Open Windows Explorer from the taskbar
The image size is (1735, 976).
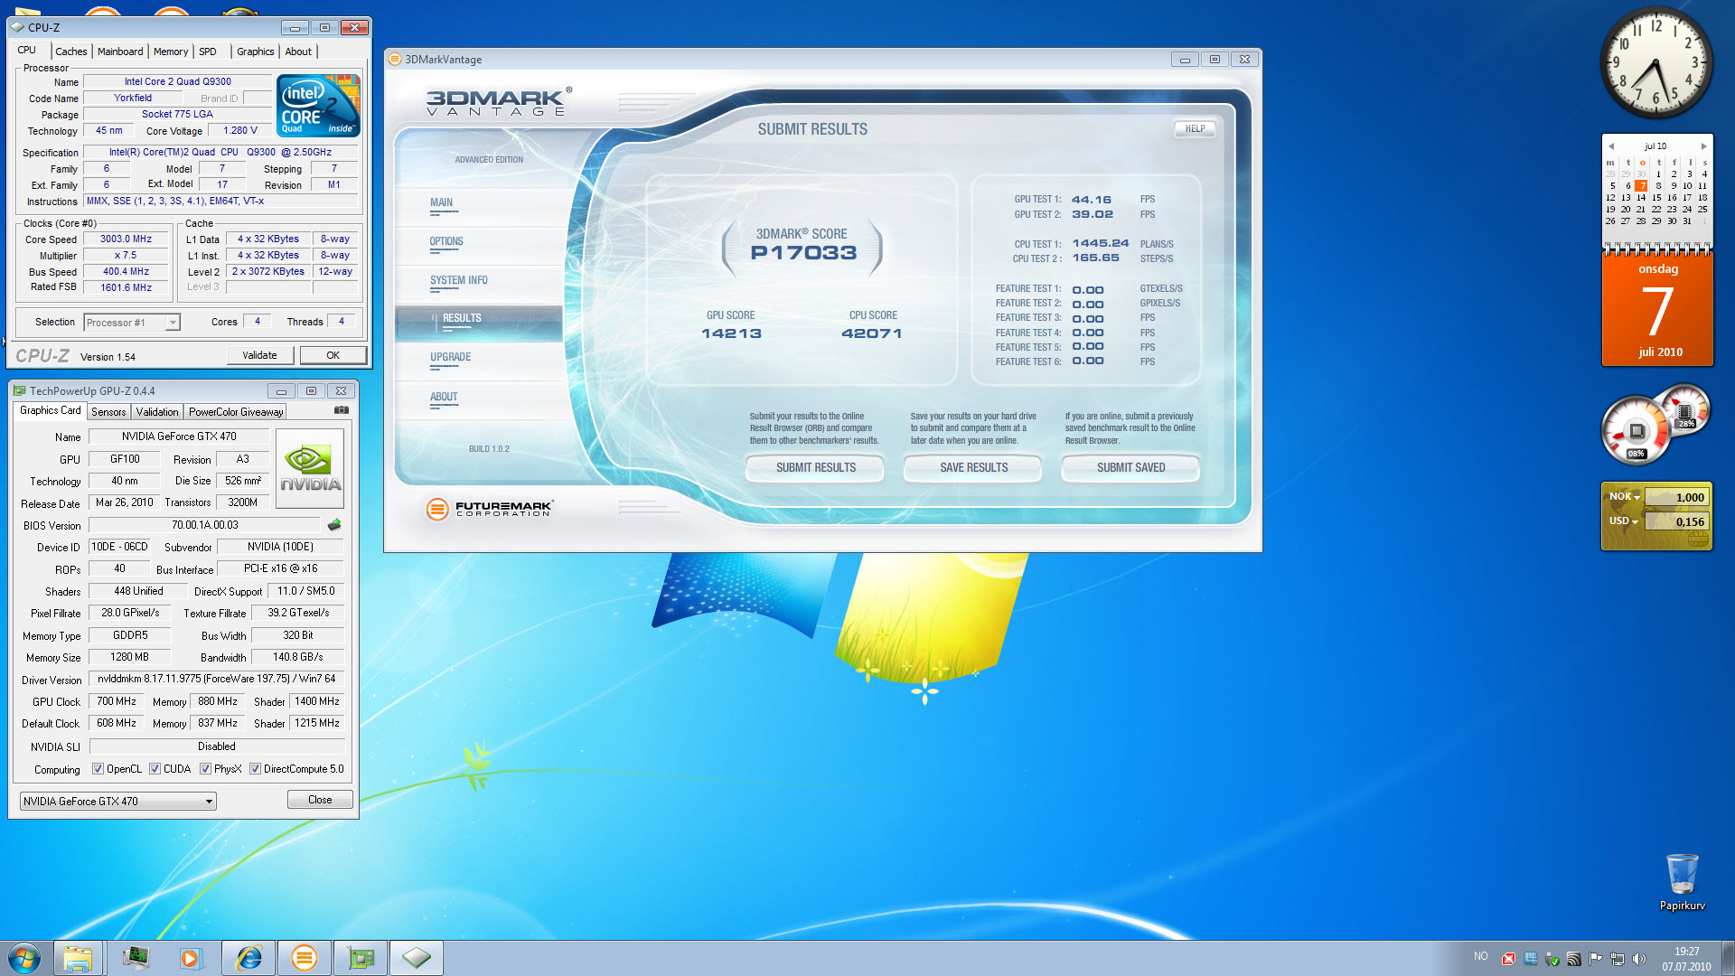pyautogui.click(x=78, y=958)
